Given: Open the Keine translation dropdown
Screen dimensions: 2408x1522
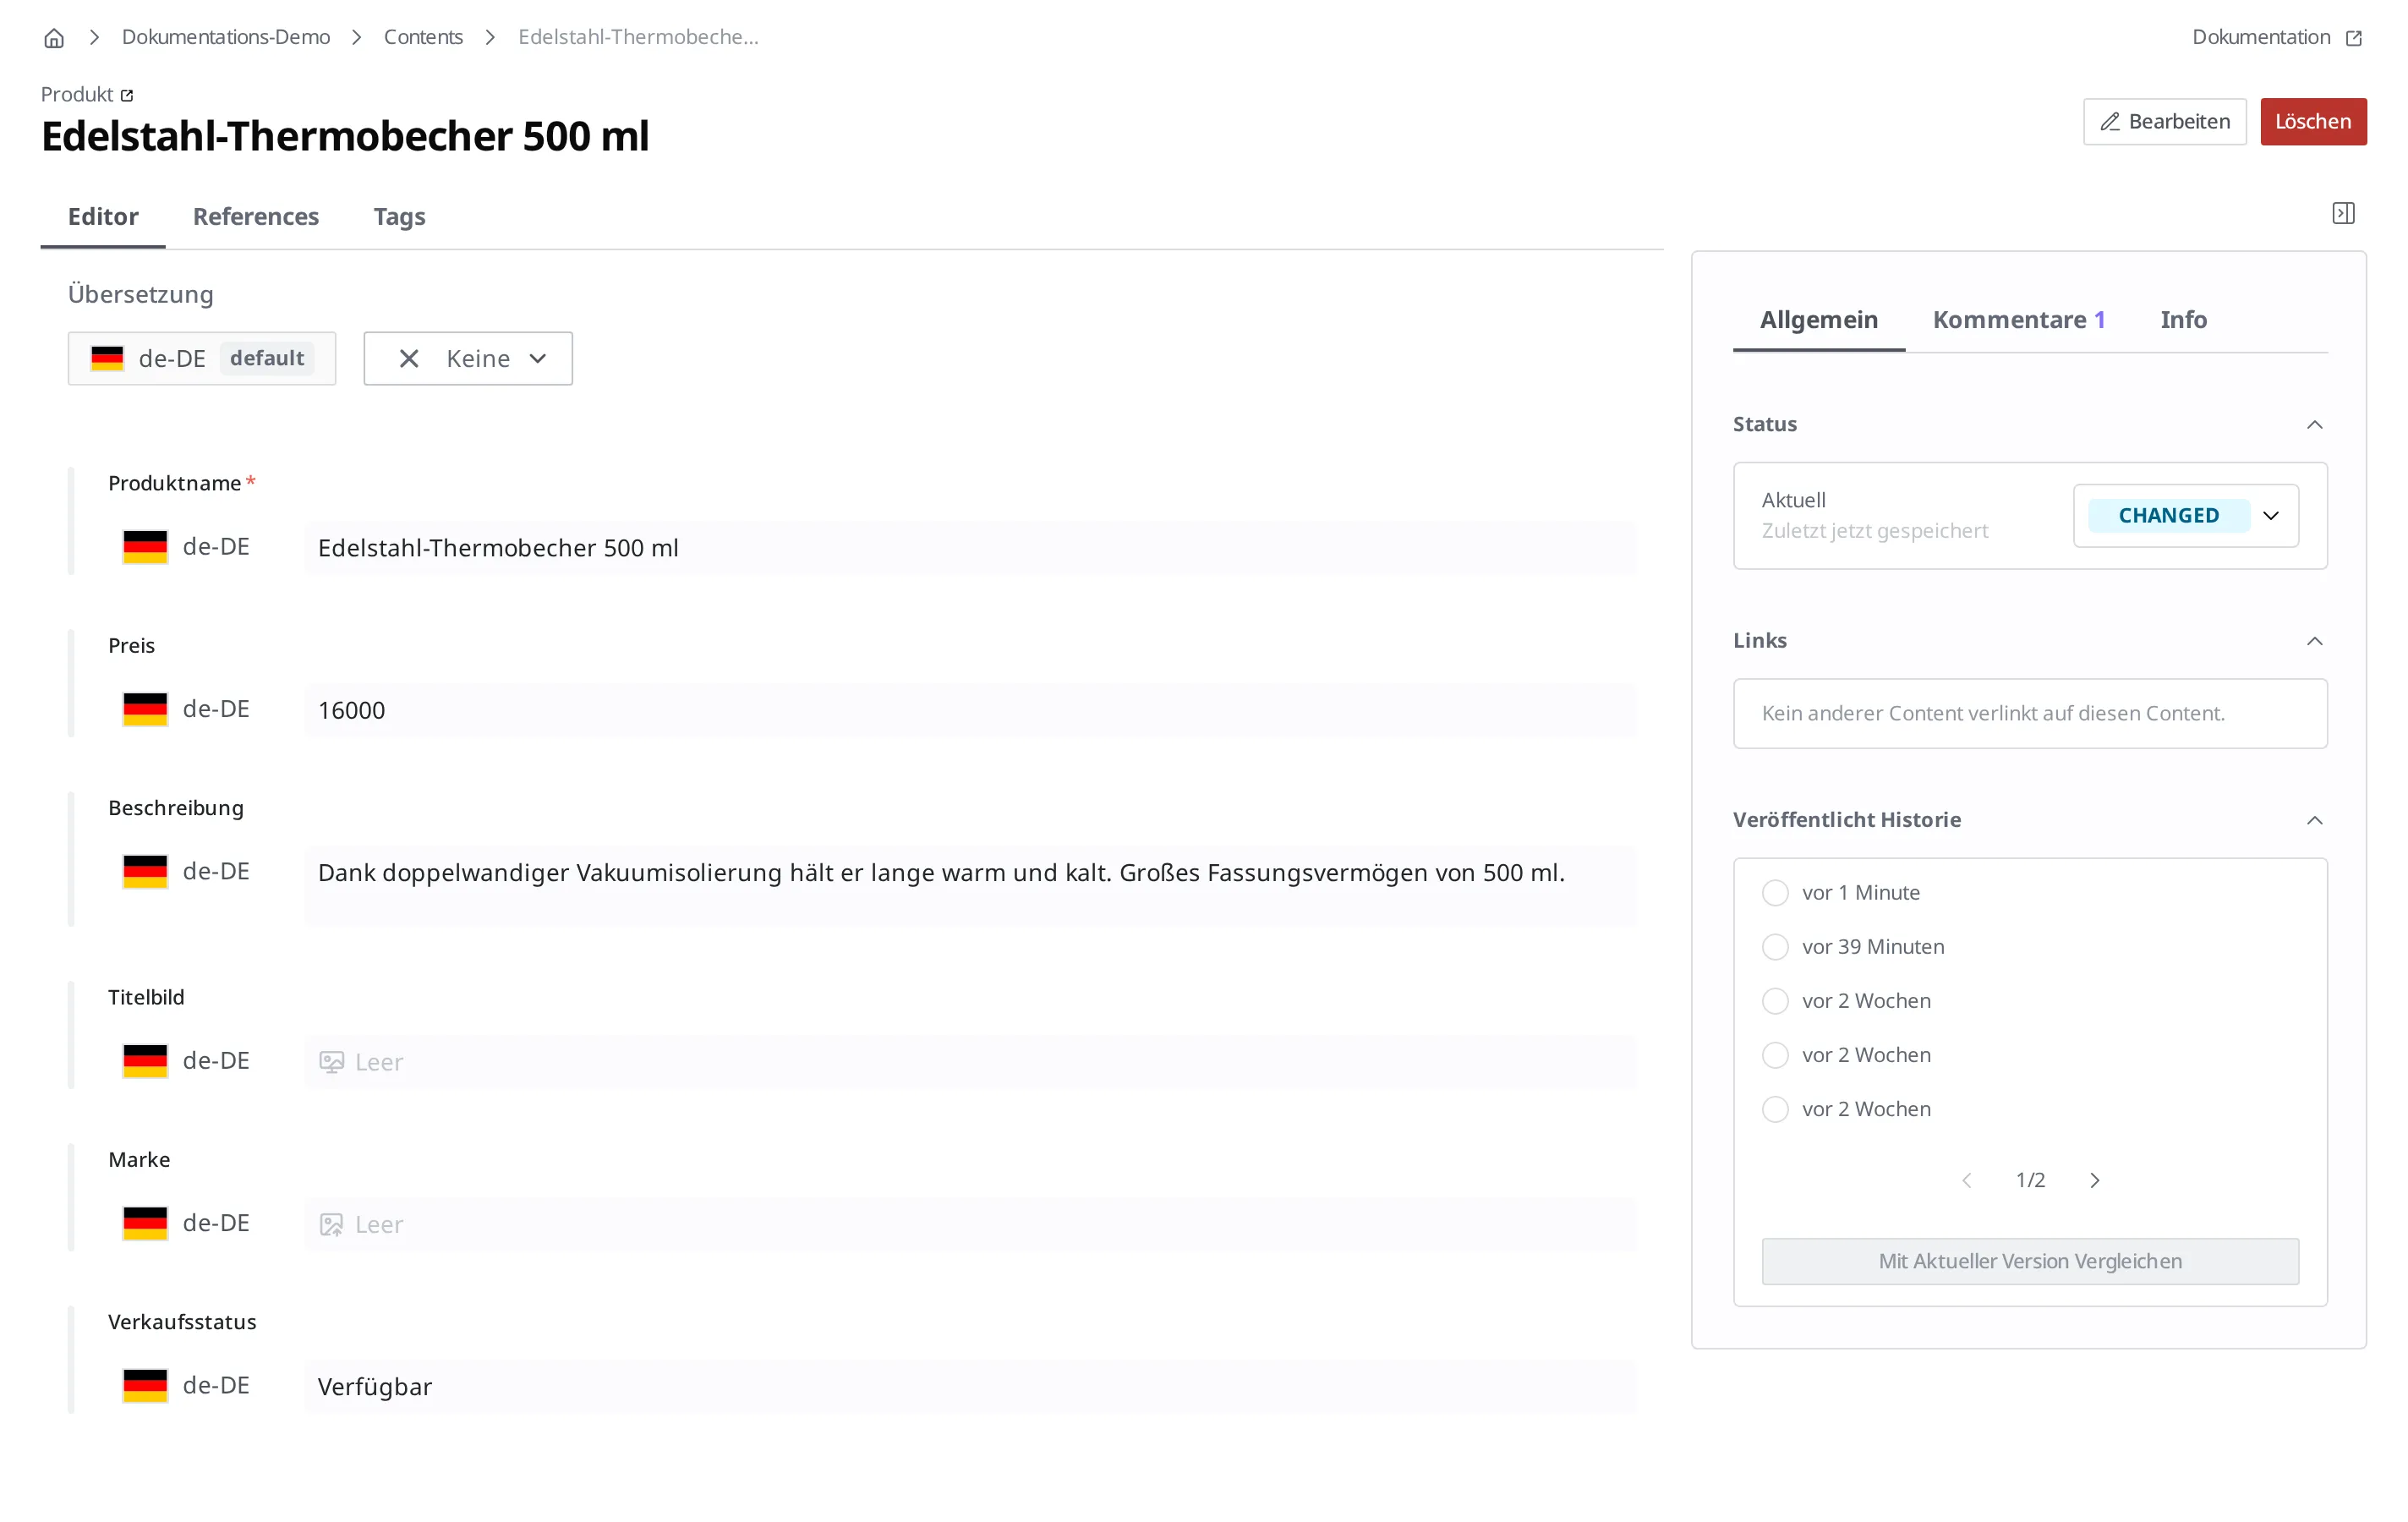Looking at the screenshot, I should (x=468, y=358).
